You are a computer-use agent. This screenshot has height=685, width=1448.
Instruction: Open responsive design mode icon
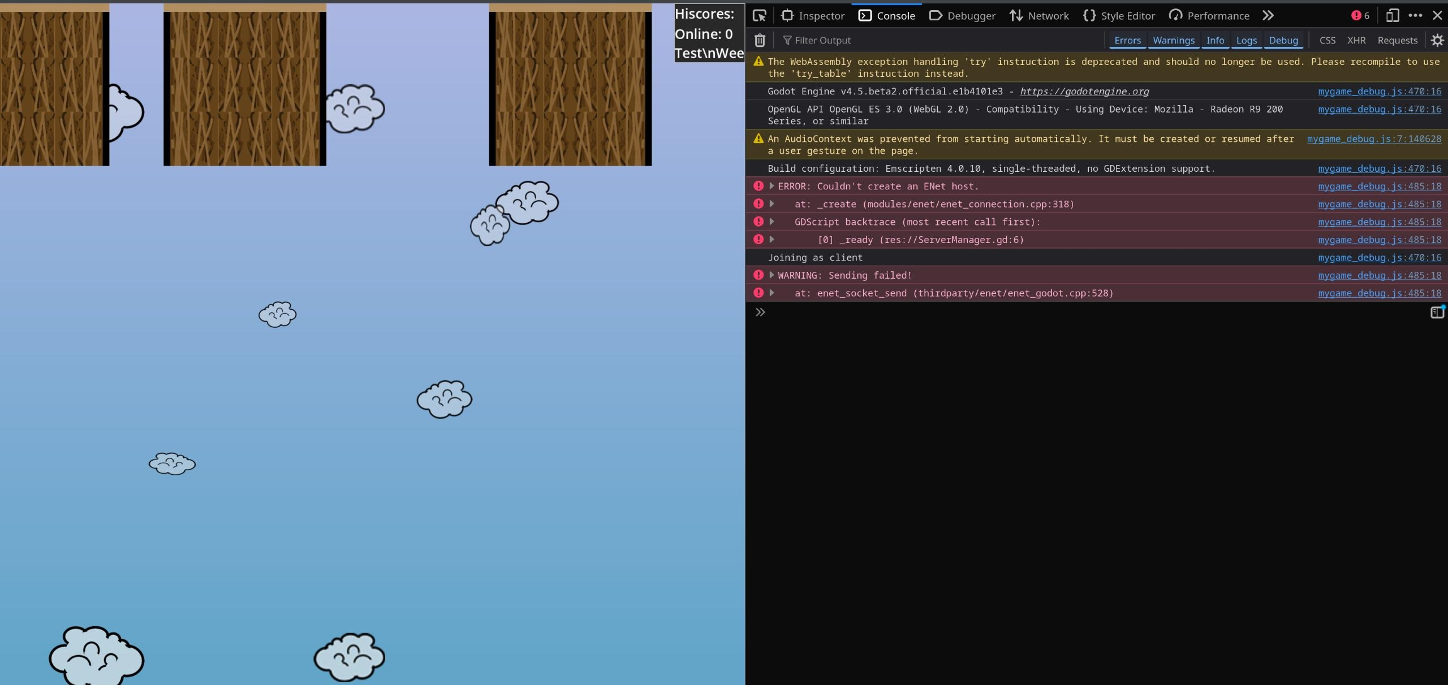coord(1393,16)
